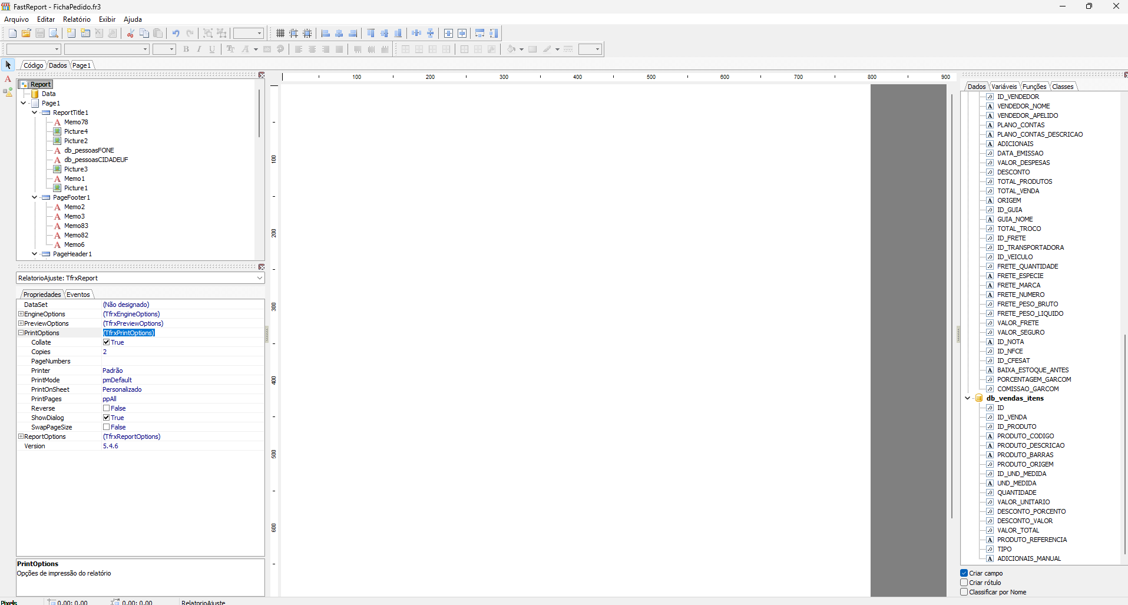This screenshot has width=1128, height=605.
Task: Select the arrow pointer tool
Action: (8, 65)
